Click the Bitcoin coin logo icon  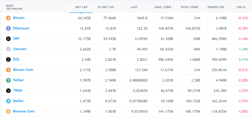coord(8,18)
